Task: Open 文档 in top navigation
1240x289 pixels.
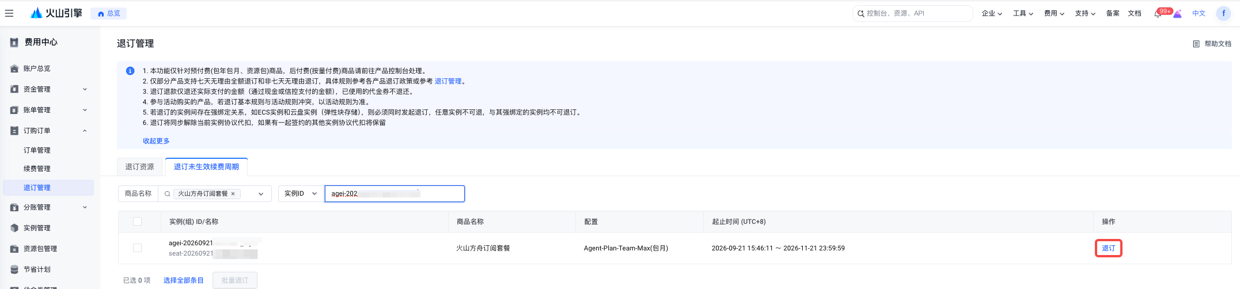Action: point(1135,13)
